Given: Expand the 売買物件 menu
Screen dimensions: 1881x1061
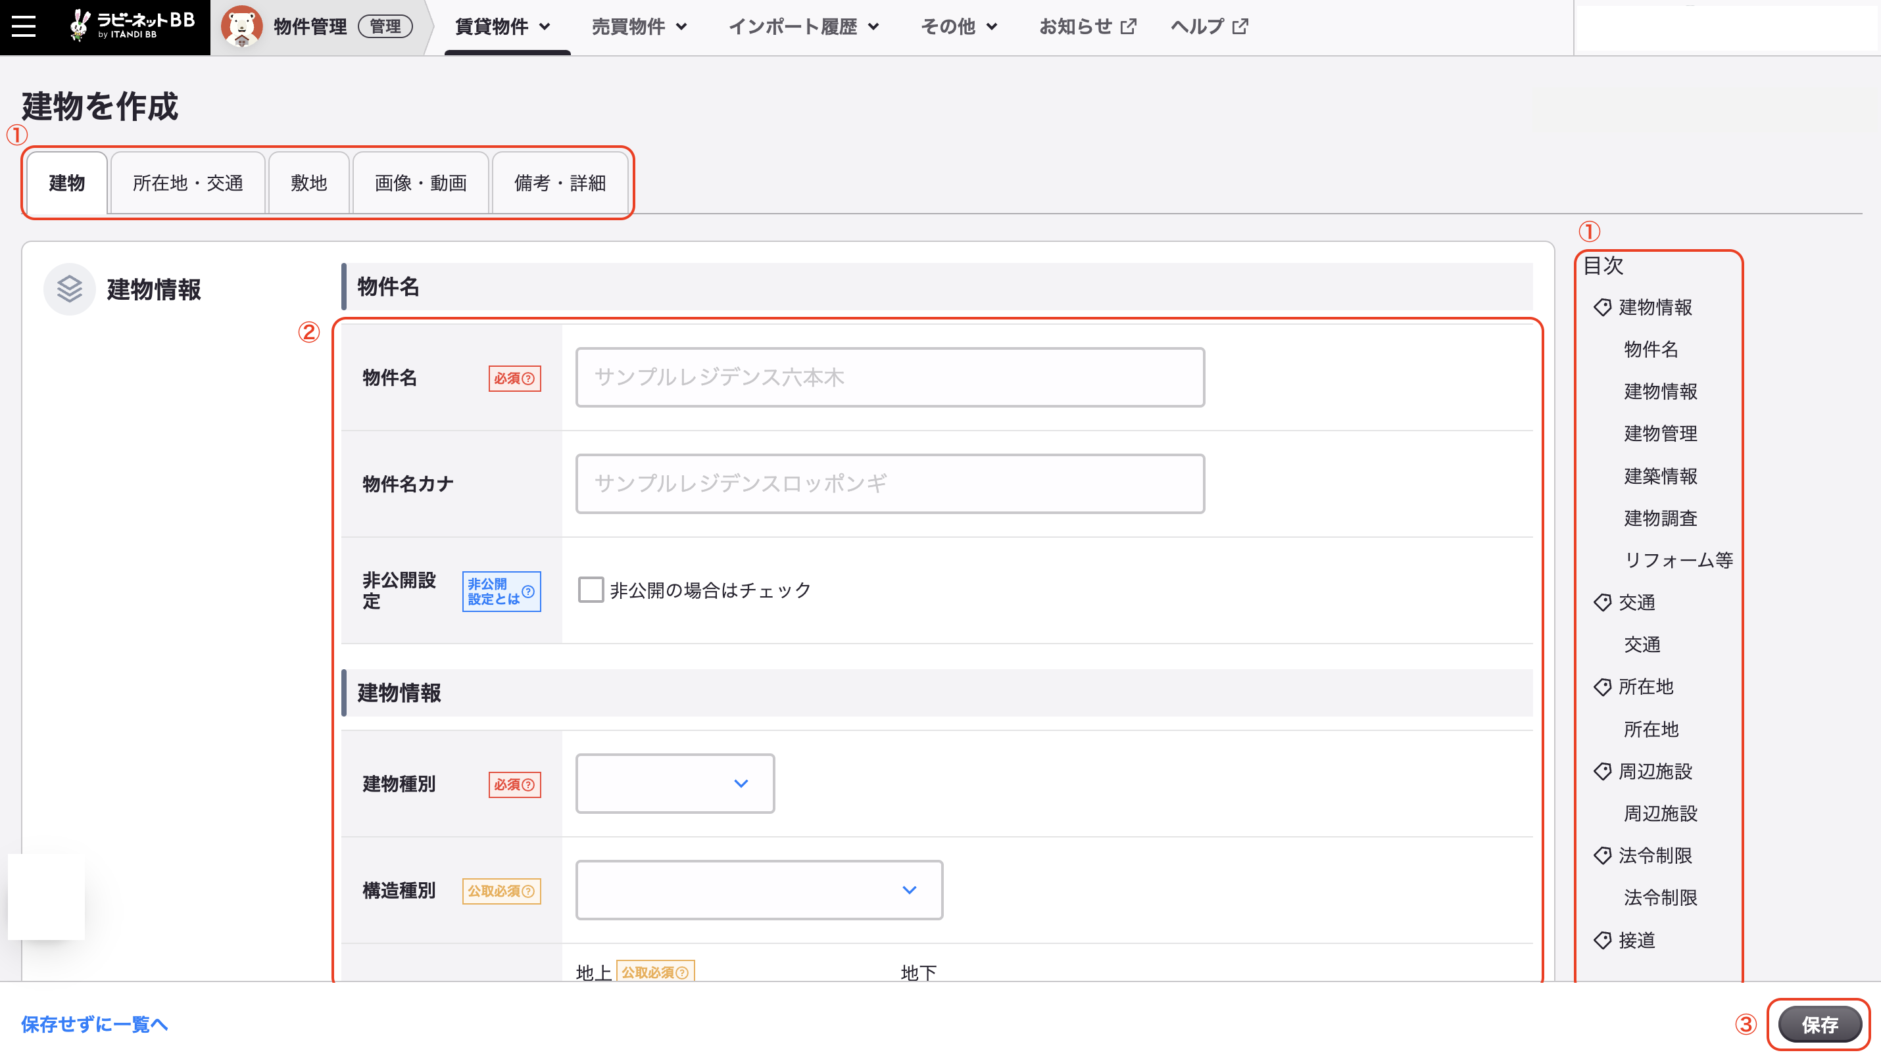Looking at the screenshot, I should point(639,27).
